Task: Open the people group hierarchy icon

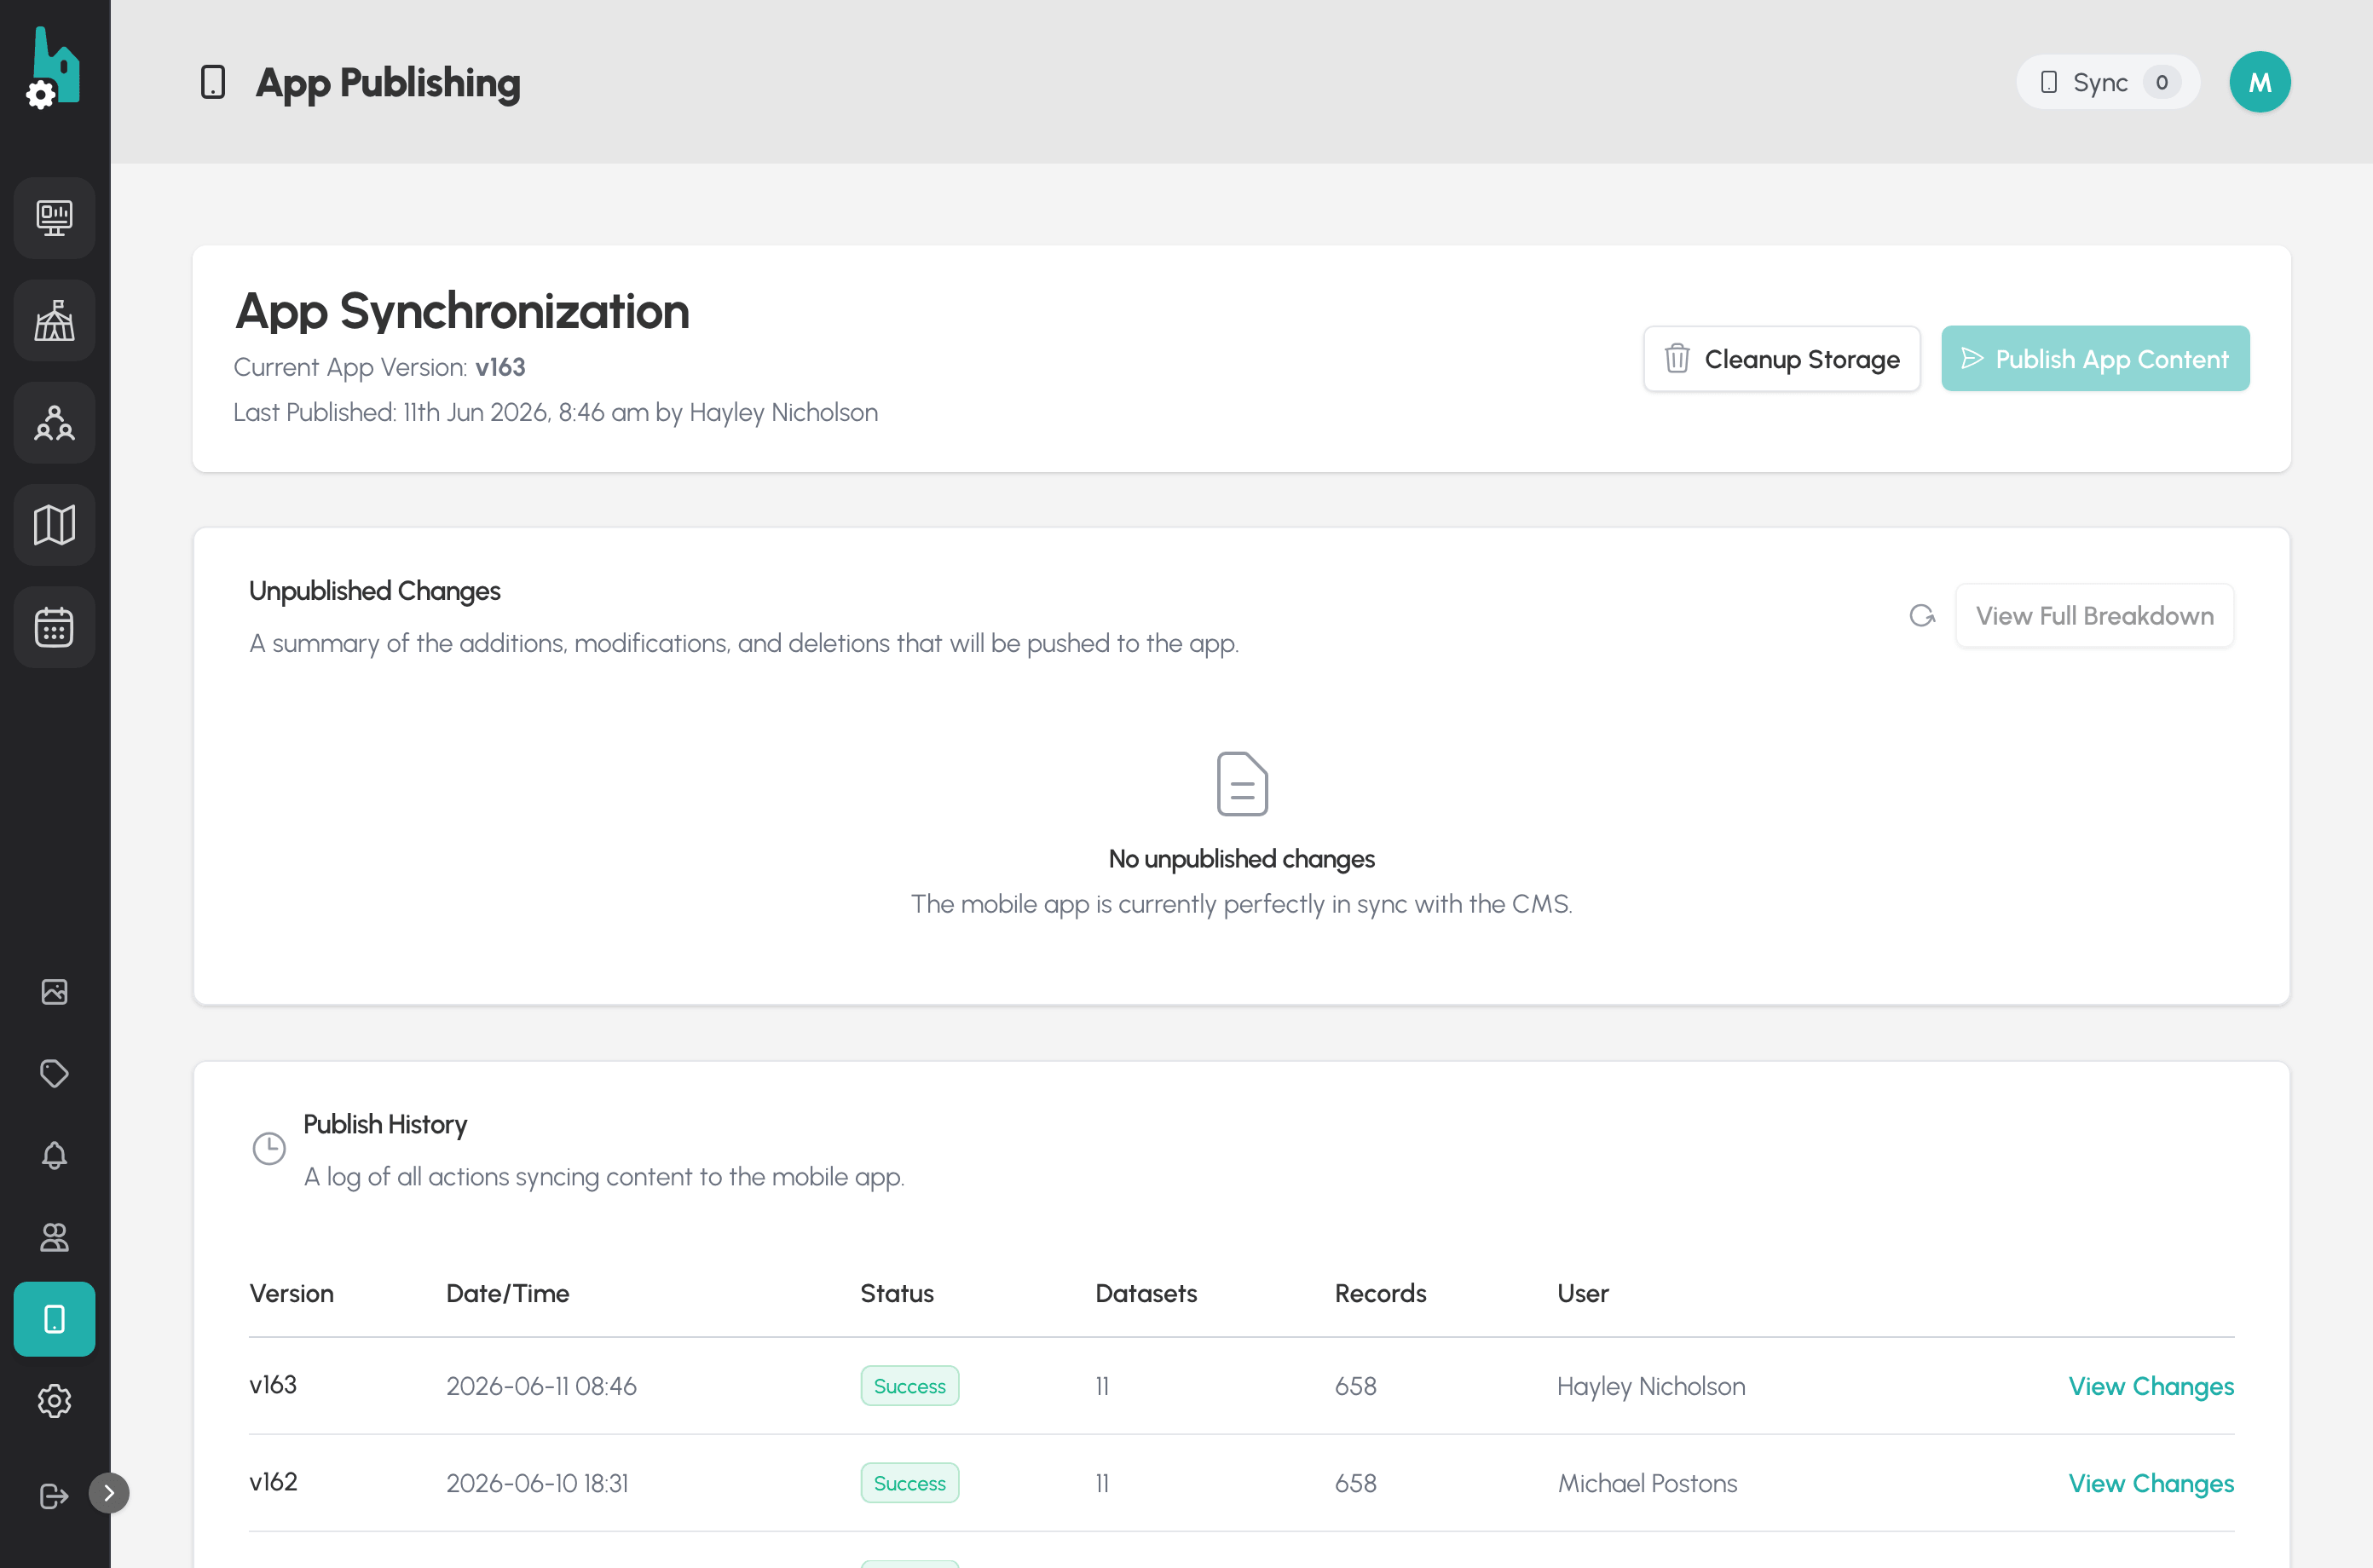Action: (x=54, y=423)
